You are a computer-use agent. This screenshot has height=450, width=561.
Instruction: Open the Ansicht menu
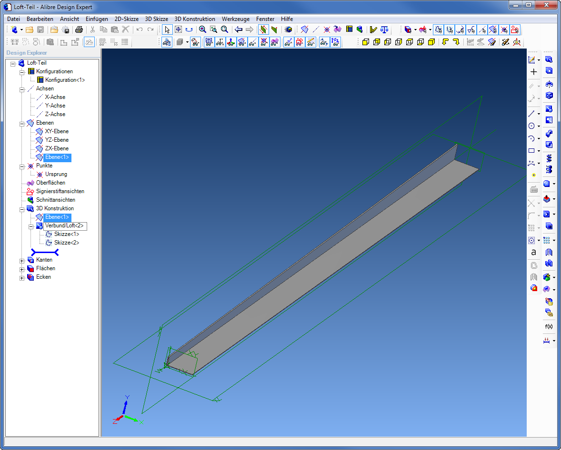(70, 19)
